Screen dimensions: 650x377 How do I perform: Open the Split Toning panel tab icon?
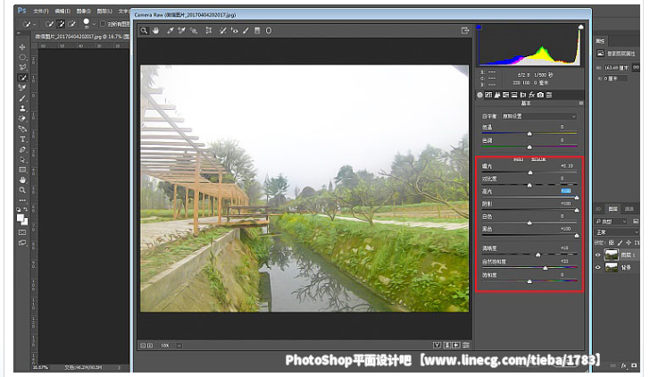click(514, 95)
